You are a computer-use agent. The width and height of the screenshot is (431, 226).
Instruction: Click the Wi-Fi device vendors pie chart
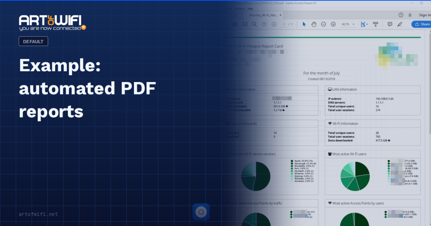(x=256, y=176)
